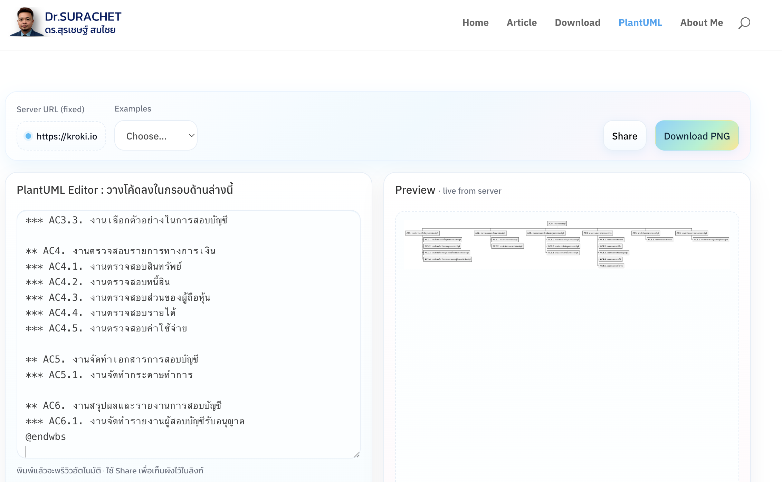782x482 pixels.
Task: Go to the Article page
Action: [522, 23]
